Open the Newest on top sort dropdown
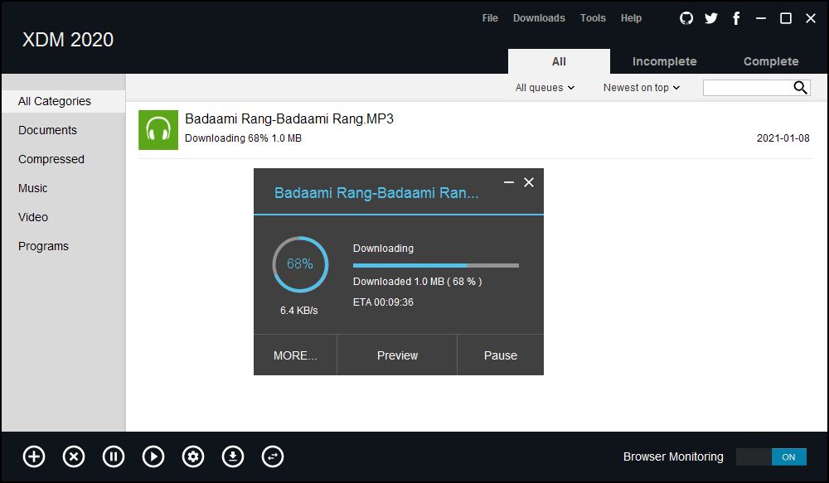This screenshot has width=829, height=483. click(642, 88)
